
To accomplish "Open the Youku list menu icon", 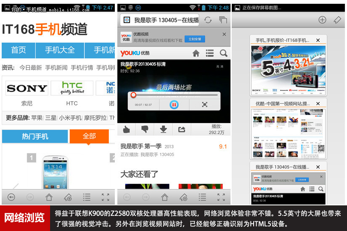I will point(209,53).
